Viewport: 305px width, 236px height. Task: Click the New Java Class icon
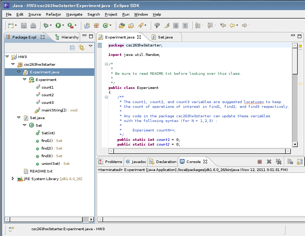(x=106, y=25)
